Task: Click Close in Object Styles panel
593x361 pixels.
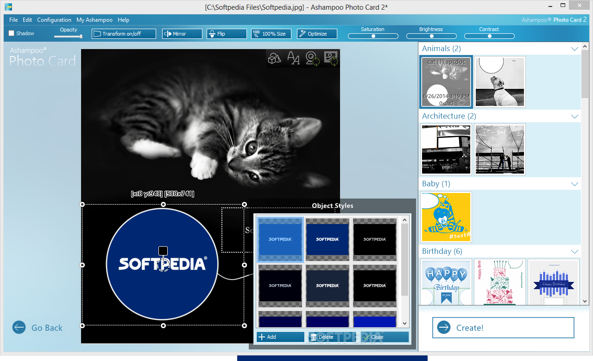Action: click(x=385, y=337)
